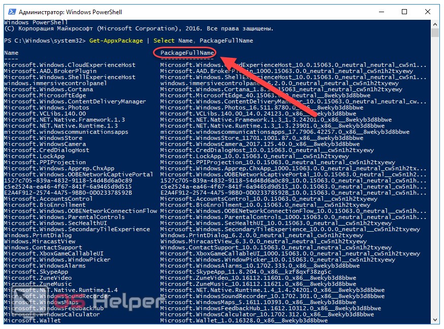Click the Microsoft.XboxGameCallableUI name entry
This screenshot has height=329, width=444.
click(x=54, y=253)
